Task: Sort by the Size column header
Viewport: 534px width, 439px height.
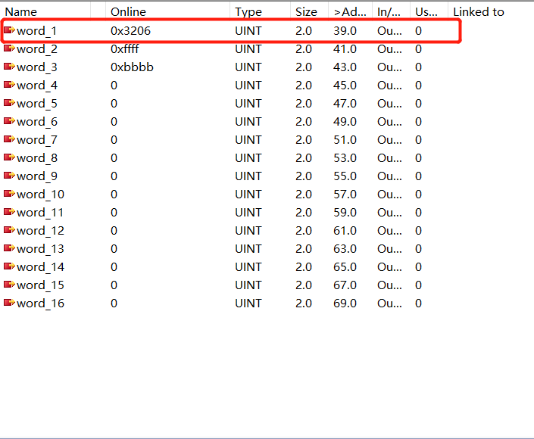Action: 306,12
